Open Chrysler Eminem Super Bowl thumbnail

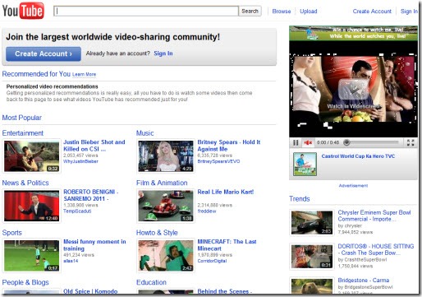(312, 222)
